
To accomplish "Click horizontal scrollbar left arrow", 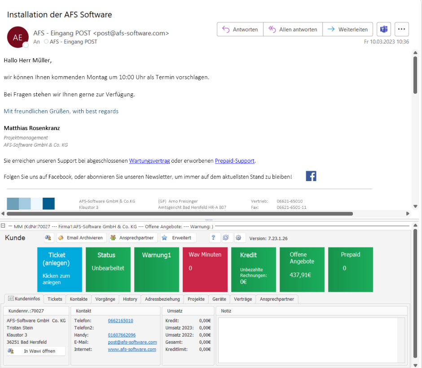I will (x=3, y=214).
